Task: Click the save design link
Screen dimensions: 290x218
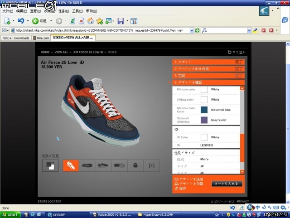Action: tap(180, 189)
